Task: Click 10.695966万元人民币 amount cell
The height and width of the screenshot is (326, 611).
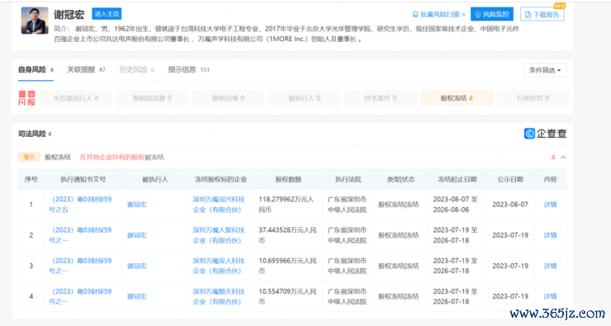Action: (287, 266)
